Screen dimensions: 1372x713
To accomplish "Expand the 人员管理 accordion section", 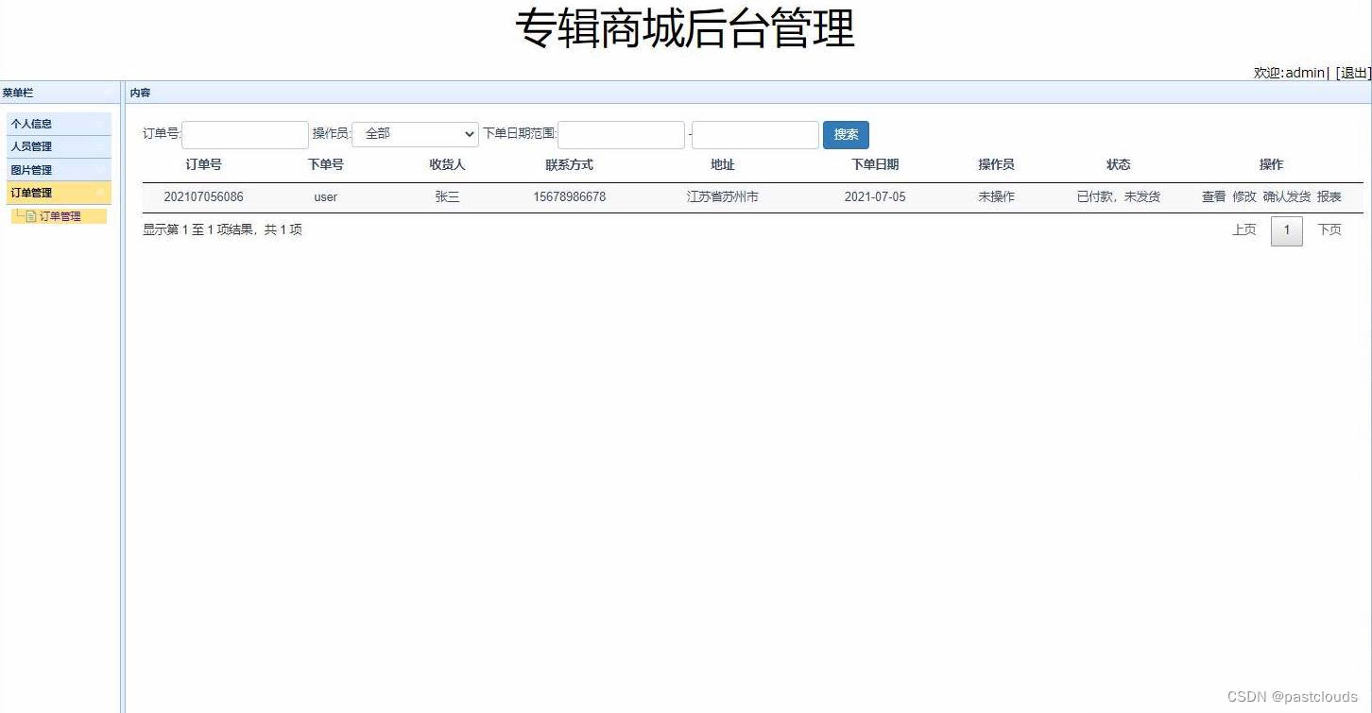I will [59, 146].
